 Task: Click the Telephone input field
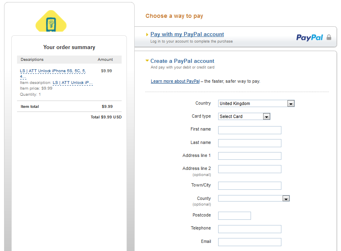[x=249, y=229]
